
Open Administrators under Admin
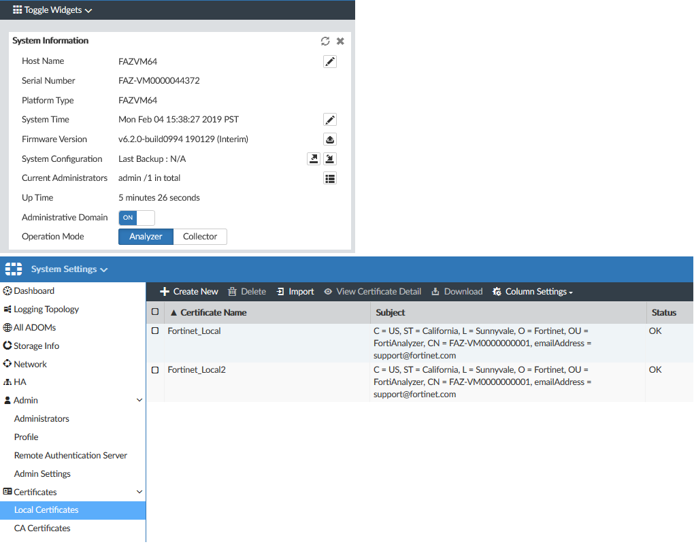(42, 418)
